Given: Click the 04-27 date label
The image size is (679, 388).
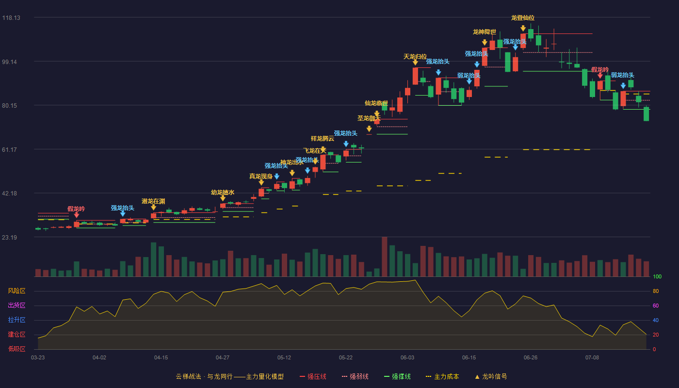Looking at the screenshot, I should (223, 357).
